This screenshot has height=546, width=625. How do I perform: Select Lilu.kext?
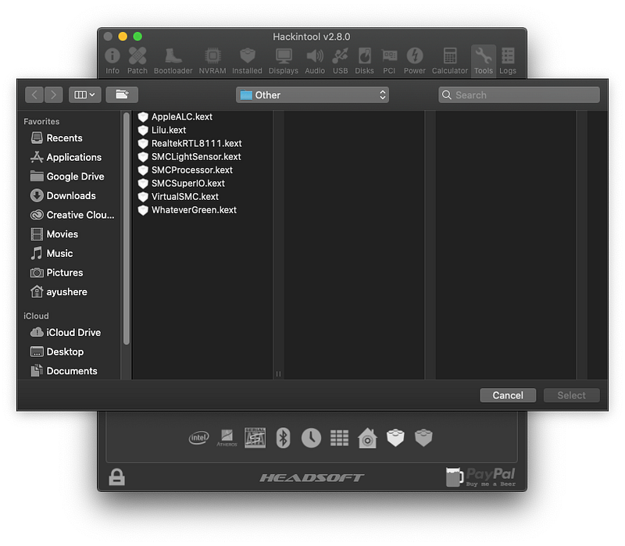click(202, 130)
